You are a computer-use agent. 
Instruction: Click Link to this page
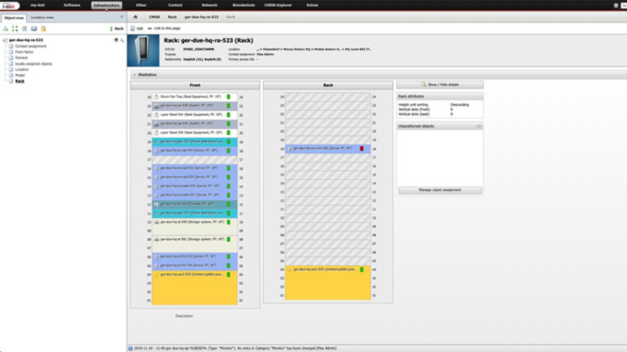tap(164, 28)
